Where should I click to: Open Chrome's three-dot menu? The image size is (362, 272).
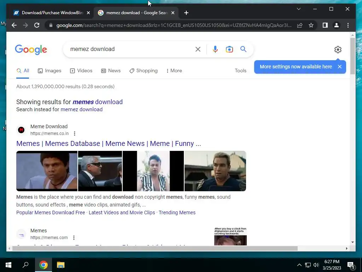pyautogui.click(x=348, y=25)
